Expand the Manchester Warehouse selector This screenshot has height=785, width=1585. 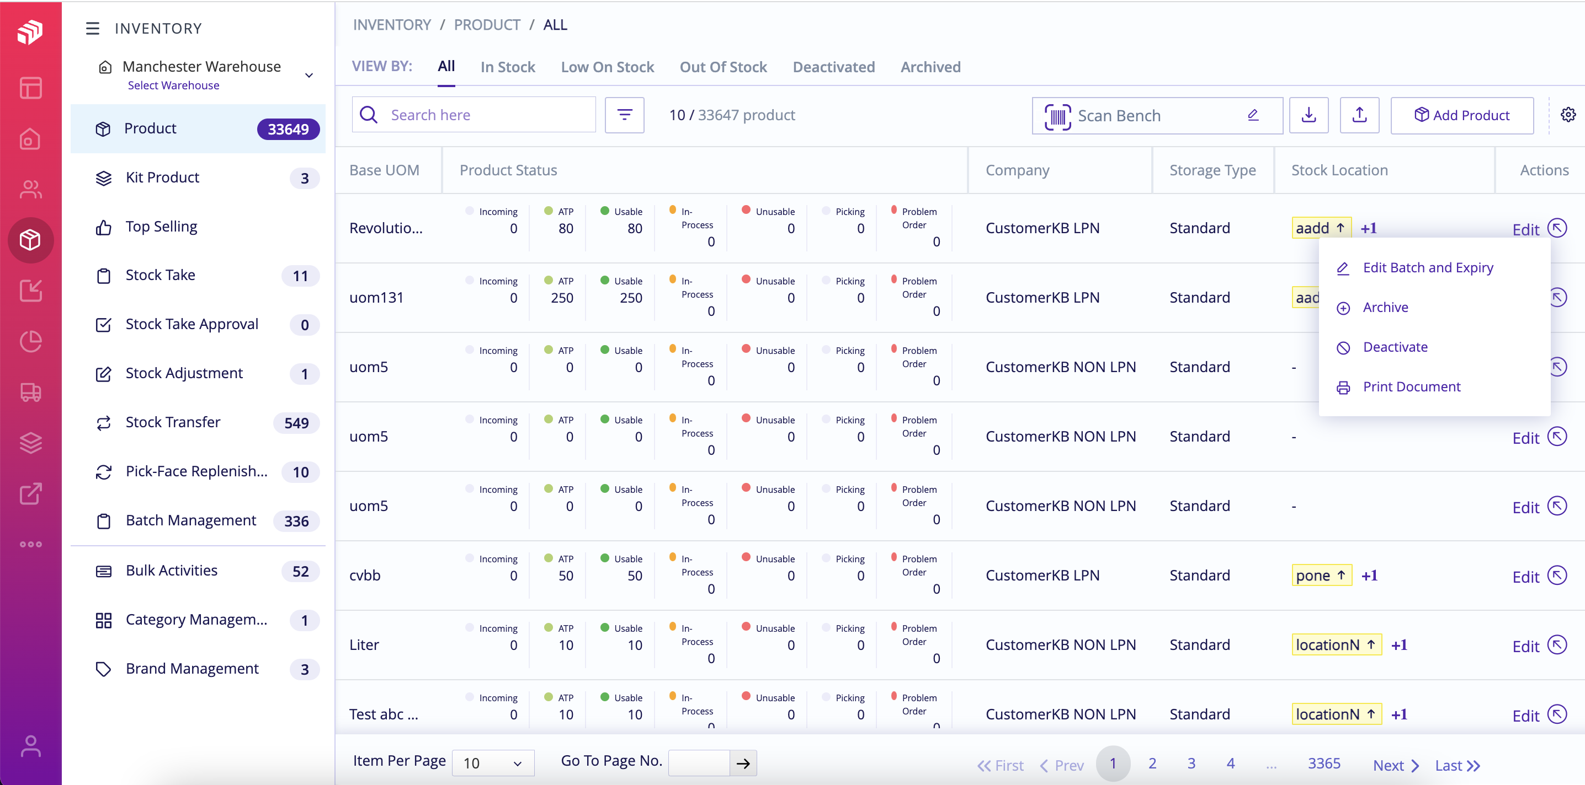[309, 75]
